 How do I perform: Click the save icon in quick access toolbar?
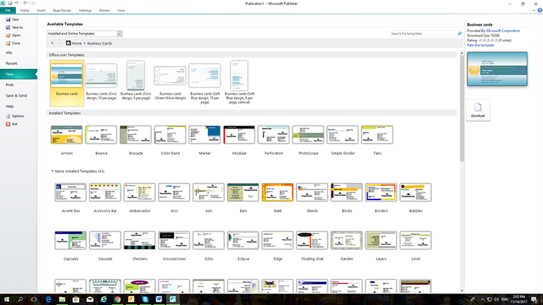tap(10, 3)
